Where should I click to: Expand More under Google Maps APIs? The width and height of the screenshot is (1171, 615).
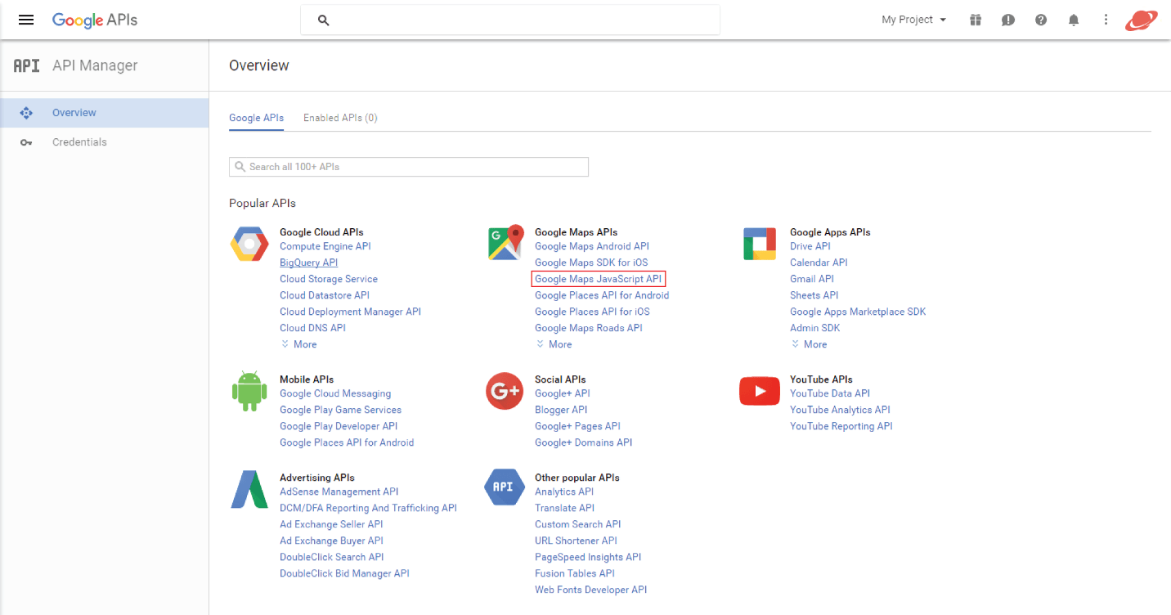click(554, 344)
